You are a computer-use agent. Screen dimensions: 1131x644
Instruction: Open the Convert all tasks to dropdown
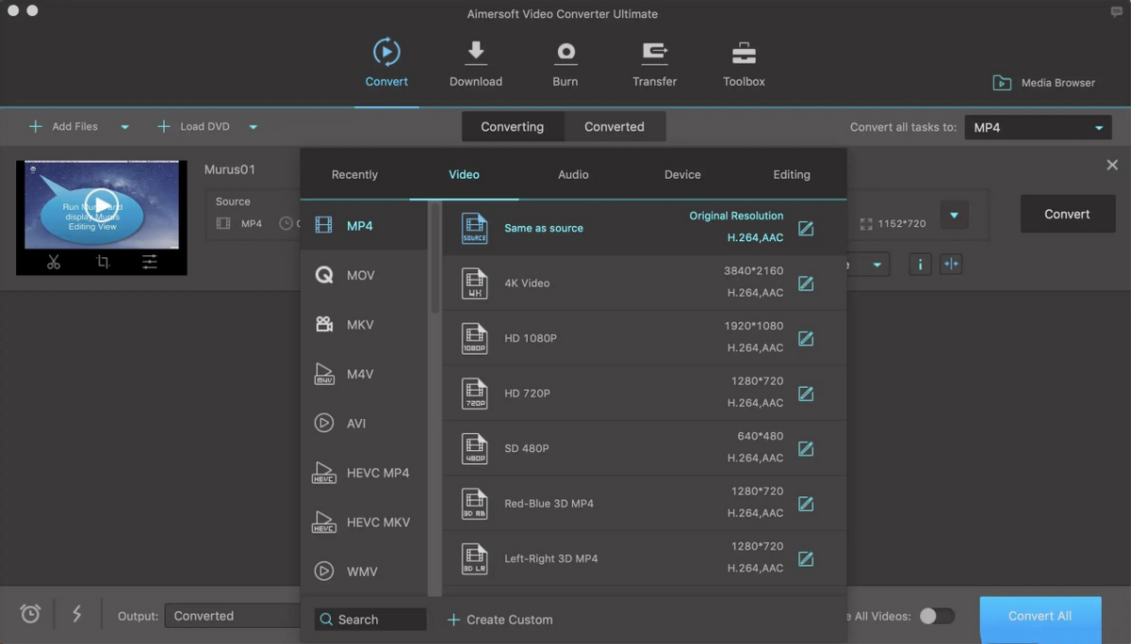1039,127
